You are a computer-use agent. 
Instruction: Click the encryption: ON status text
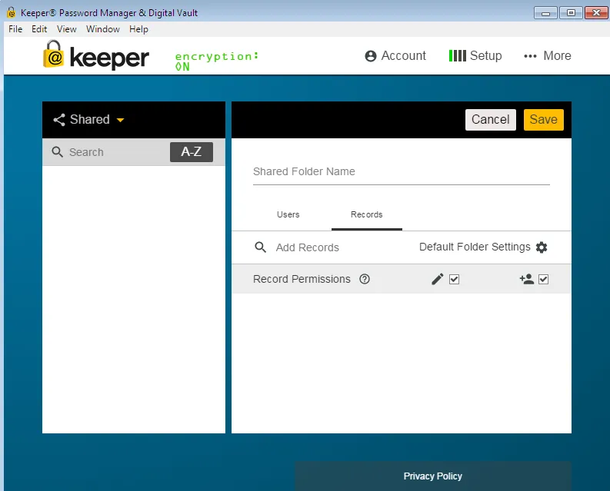pyautogui.click(x=217, y=61)
